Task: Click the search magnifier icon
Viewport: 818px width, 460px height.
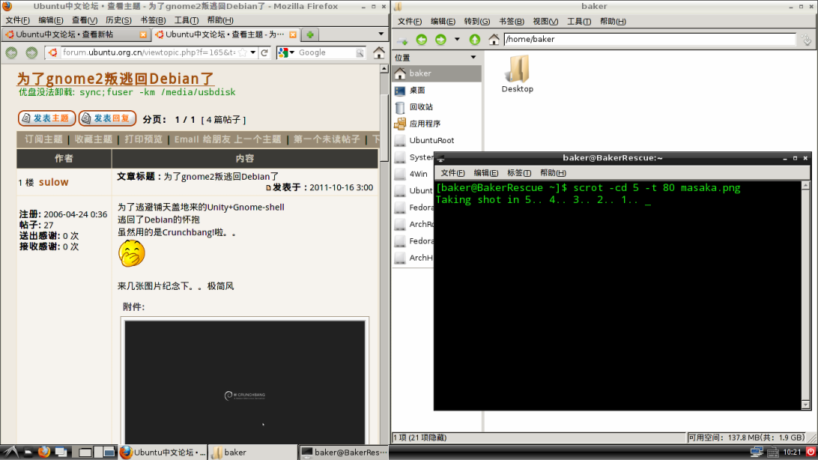Action: tap(360, 53)
